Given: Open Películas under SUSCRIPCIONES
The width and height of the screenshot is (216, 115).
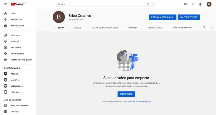Looking at the screenshot, I should [x=18, y=92].
